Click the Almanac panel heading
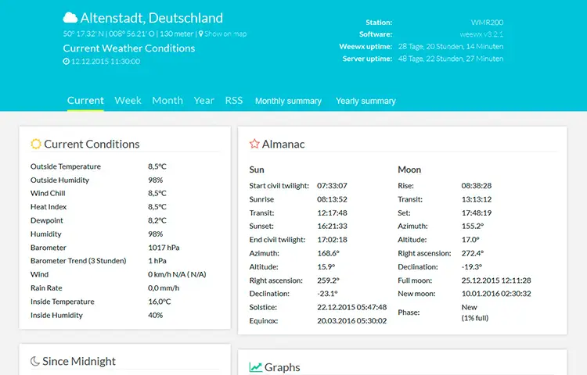 pos(283,144)
